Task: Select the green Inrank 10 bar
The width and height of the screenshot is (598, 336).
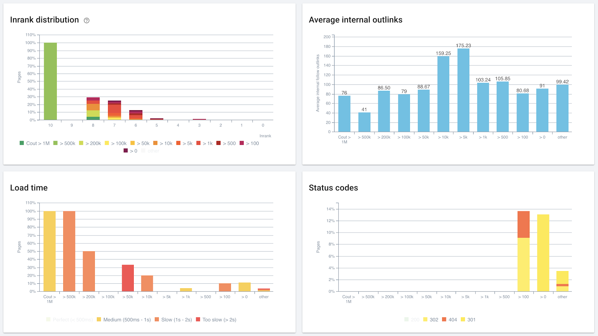Action: (50, 81)
